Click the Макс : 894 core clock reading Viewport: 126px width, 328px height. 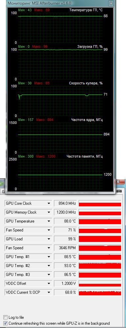pos(45,120)
